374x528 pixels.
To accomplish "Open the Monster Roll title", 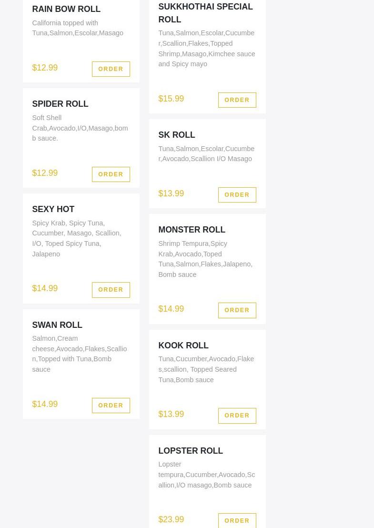I will (192, 230).
